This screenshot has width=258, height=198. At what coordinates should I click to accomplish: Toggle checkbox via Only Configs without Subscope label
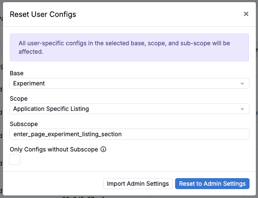(54, 149)
